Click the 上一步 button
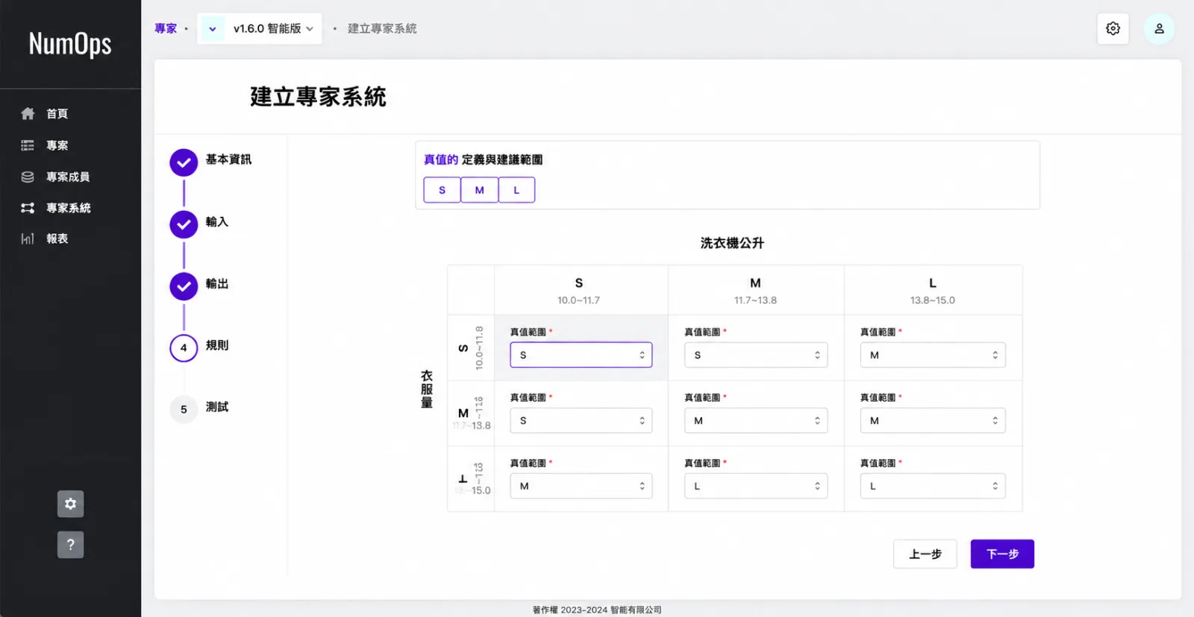 [x=925, y=554]
